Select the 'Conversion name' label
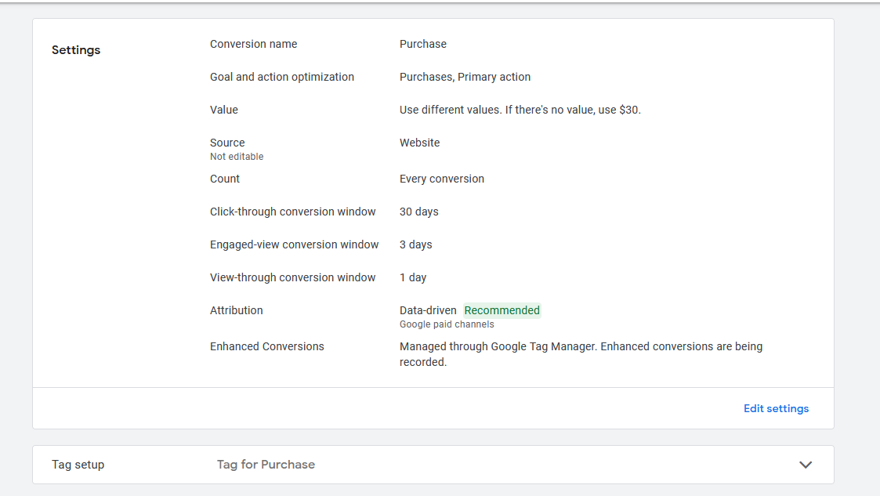 click(x=254, y=44)
